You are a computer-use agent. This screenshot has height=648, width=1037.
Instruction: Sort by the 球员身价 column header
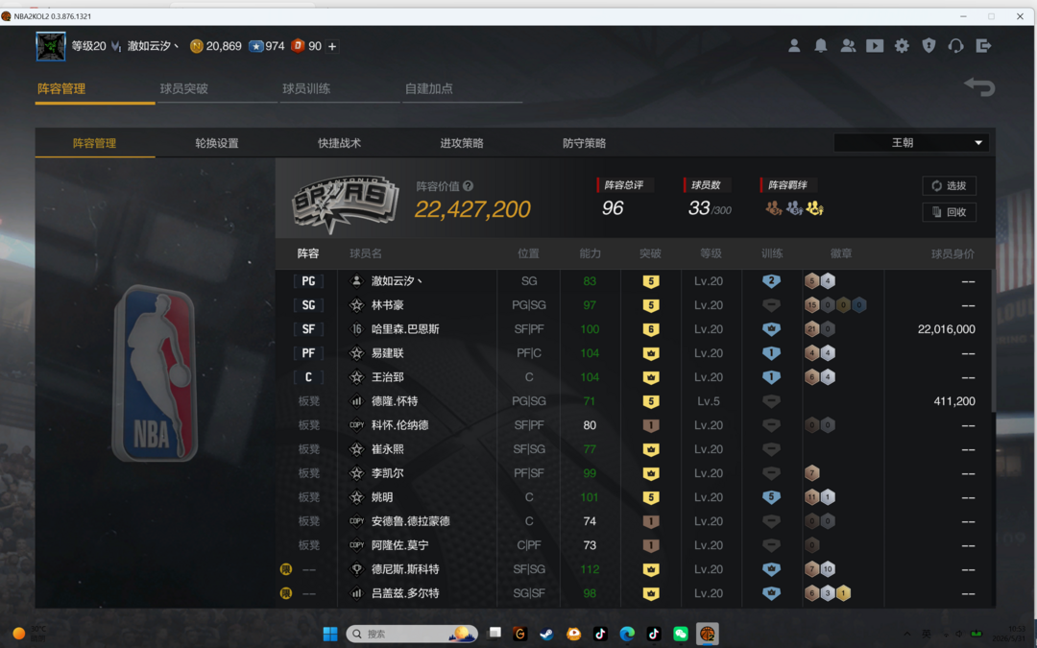coord(953,253)
